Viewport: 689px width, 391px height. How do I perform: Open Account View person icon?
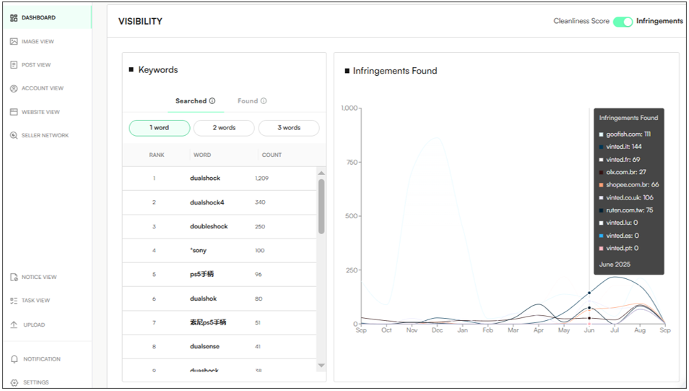point(14,88)
